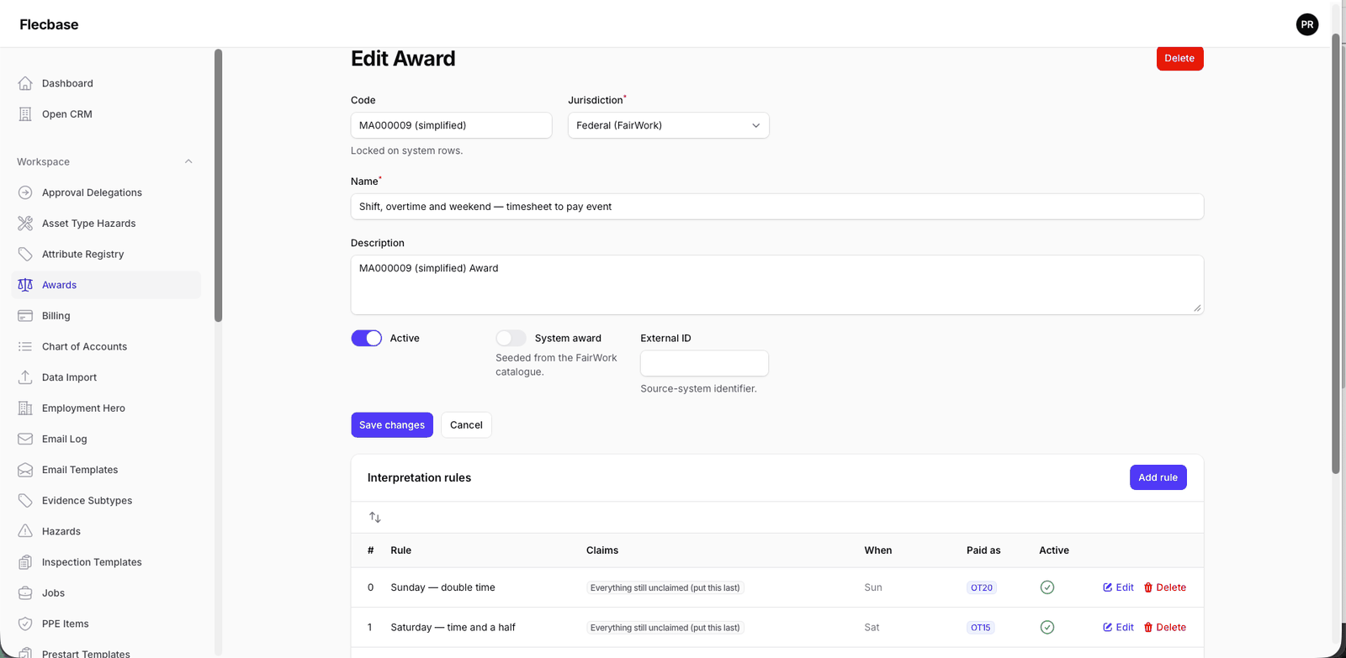Click the Asset Type Hazards tools icon

25,224
